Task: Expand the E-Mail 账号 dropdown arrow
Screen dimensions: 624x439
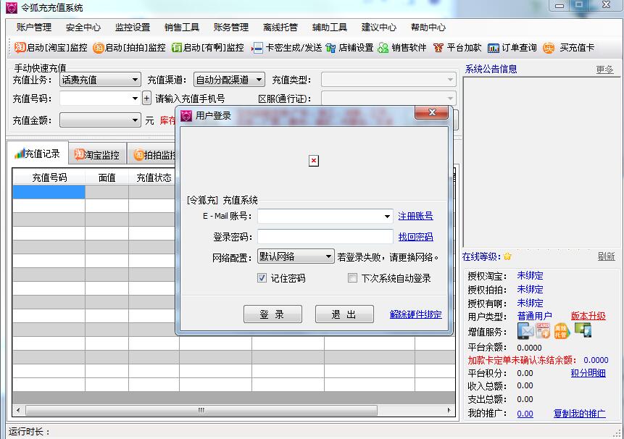Action: [x=387, y=217]
